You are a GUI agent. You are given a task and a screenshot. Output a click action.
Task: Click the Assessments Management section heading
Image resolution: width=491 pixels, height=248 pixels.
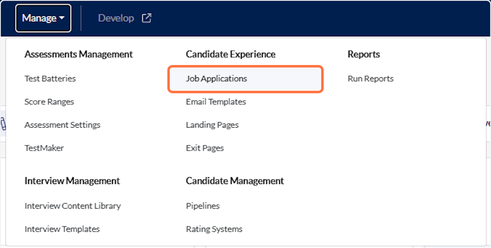point(78,54)
